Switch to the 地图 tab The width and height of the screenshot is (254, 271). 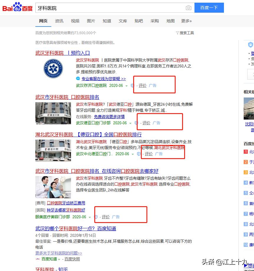[171, 21]
